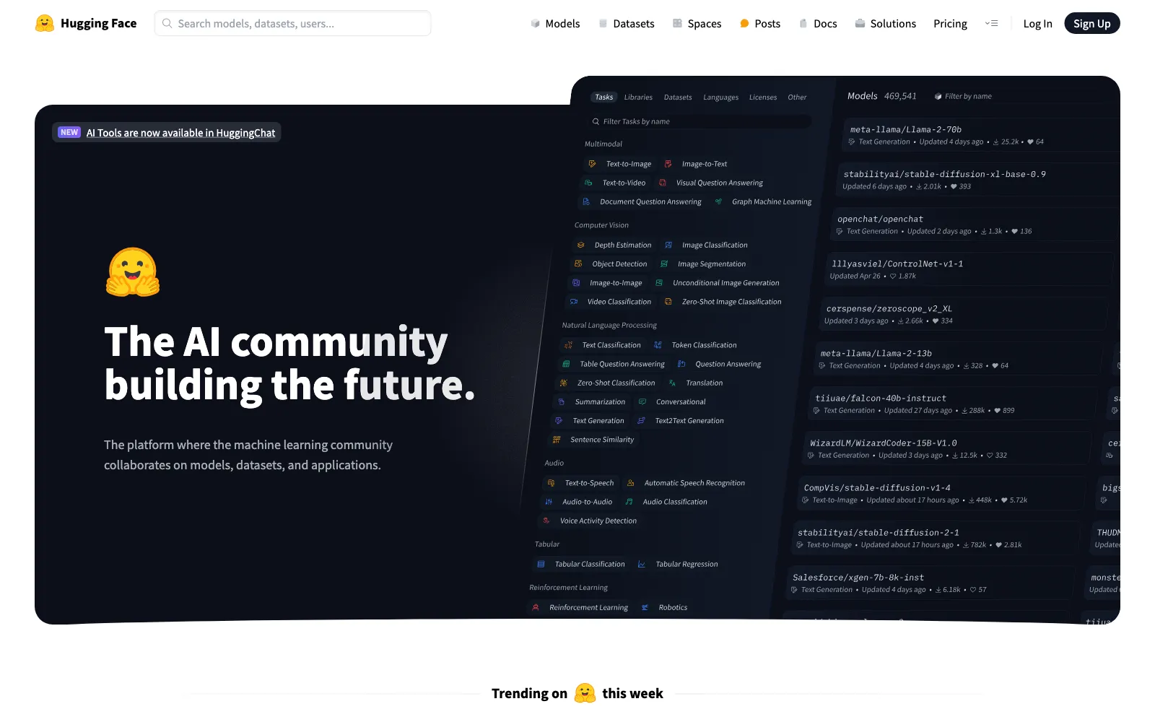The image size is (1155, 722).
Task: Open the cerspense/zeroscope_v2_XL model card
Action: pos(964,314)
